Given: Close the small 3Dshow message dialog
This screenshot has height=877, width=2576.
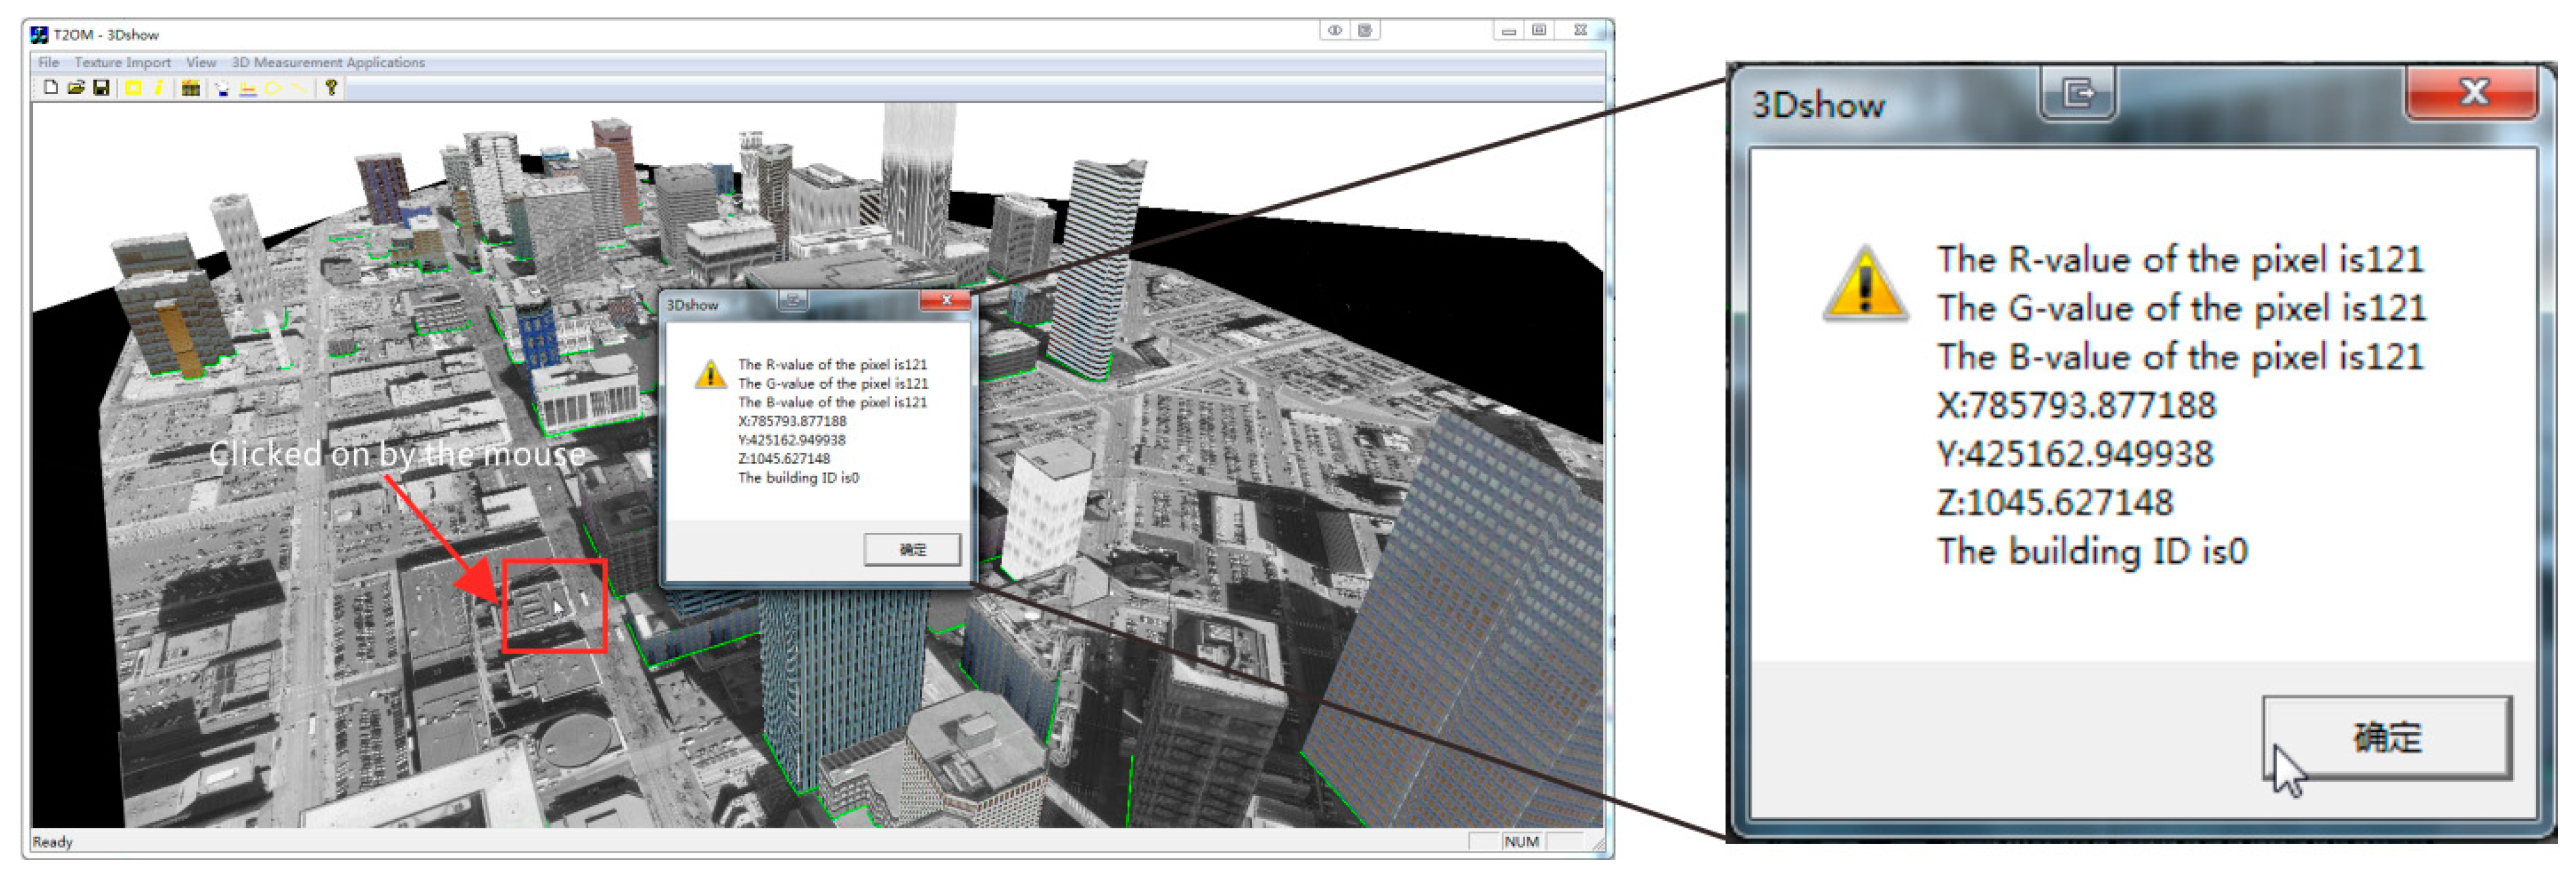Looking at the screenshot, I should 944,300.
